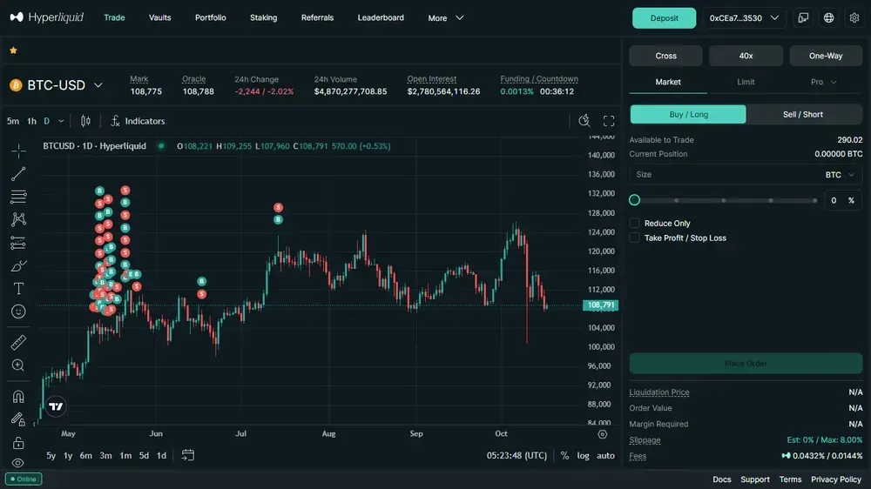Switch to Sell / Short side
This screenshot has height=489, width=871.
click(803, 114)
